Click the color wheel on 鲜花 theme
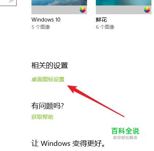This screenshot has width=154, height=151. tap(147, 10)
